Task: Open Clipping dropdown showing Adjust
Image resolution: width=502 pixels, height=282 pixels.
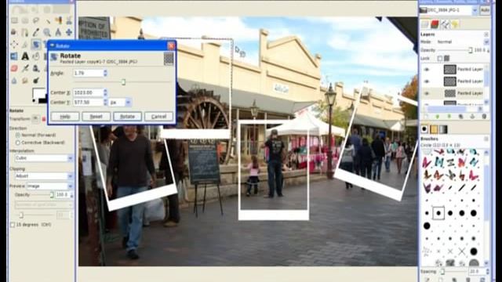Action: point(44,176)
